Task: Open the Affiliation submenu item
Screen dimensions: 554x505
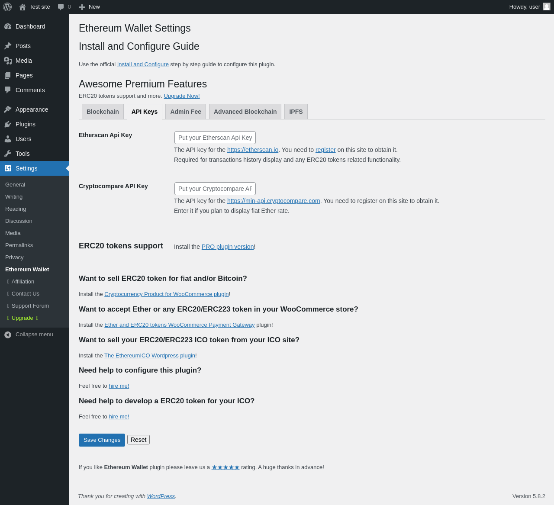Action: click(23, 281)
